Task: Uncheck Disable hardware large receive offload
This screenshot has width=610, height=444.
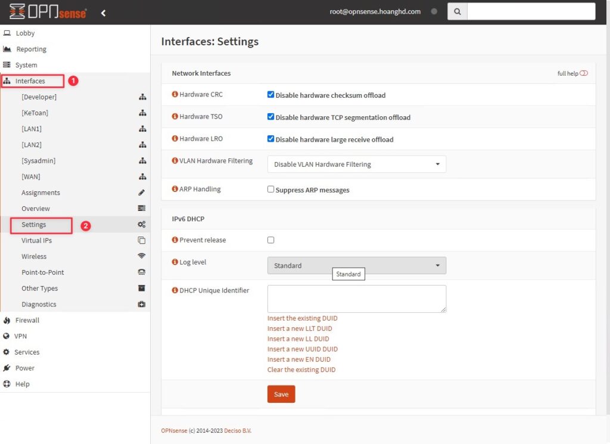Action: click(x=271, y=139)
